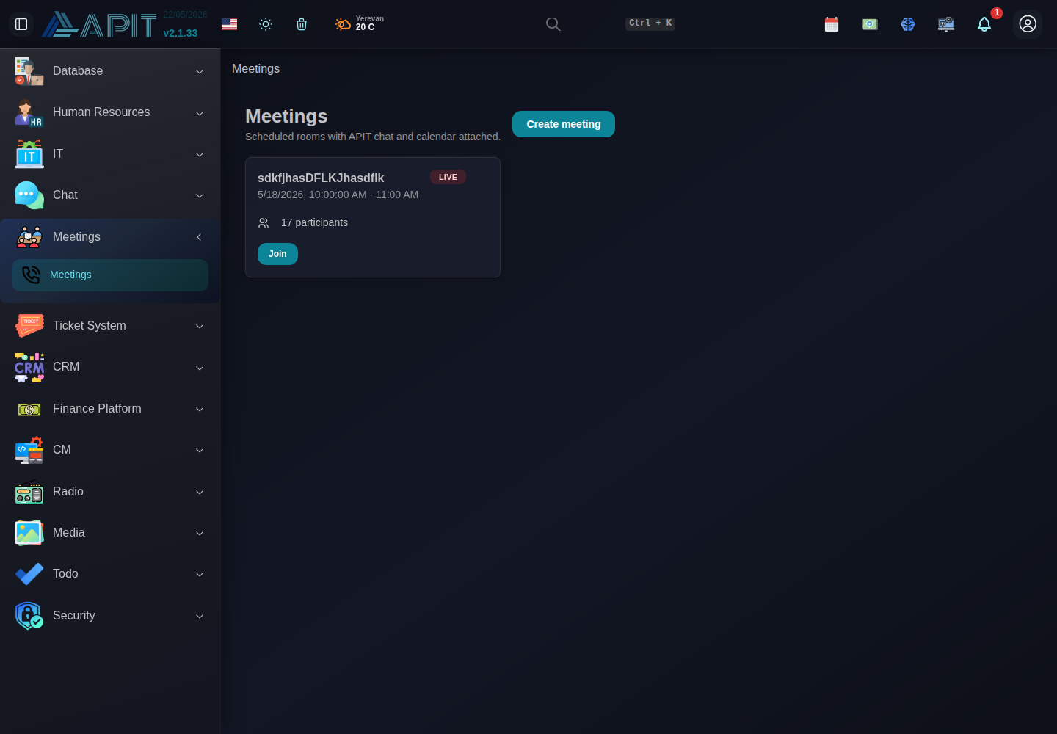Open the monitor camera icon in header
This screenshot has height=734, width=1057.
[x=946, y=24]
